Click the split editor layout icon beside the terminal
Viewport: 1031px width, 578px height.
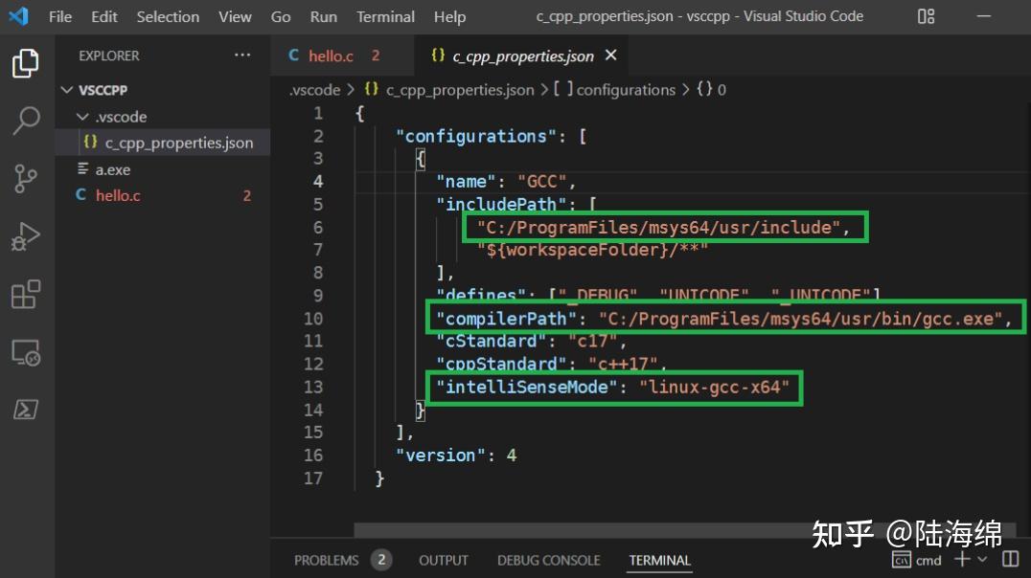tap(1011, 559)
